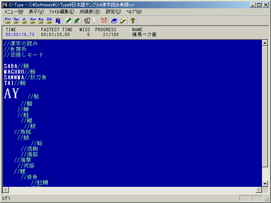Image resolution: width=271 pixels, height=203 pixels.
Task: Click the typed line MAGURO//鮪
Action: coord(20,72)
